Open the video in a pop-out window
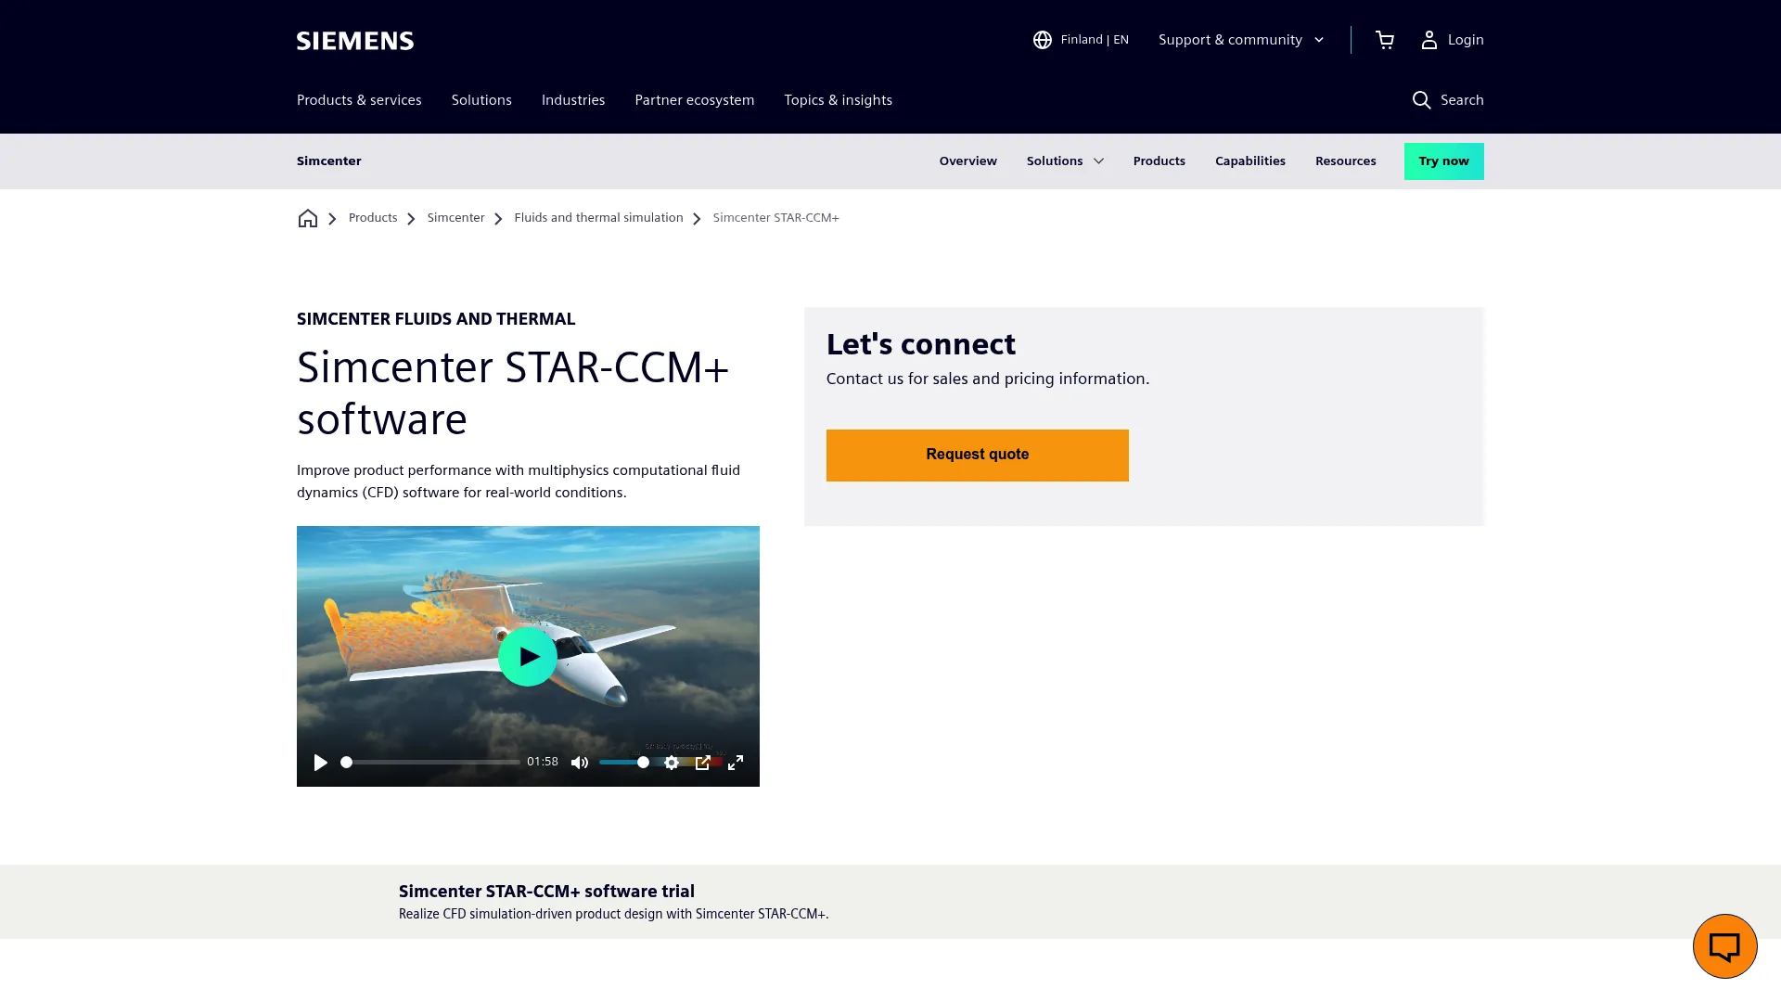Viewport: 1781px width, 1002px height. (703, 763)
